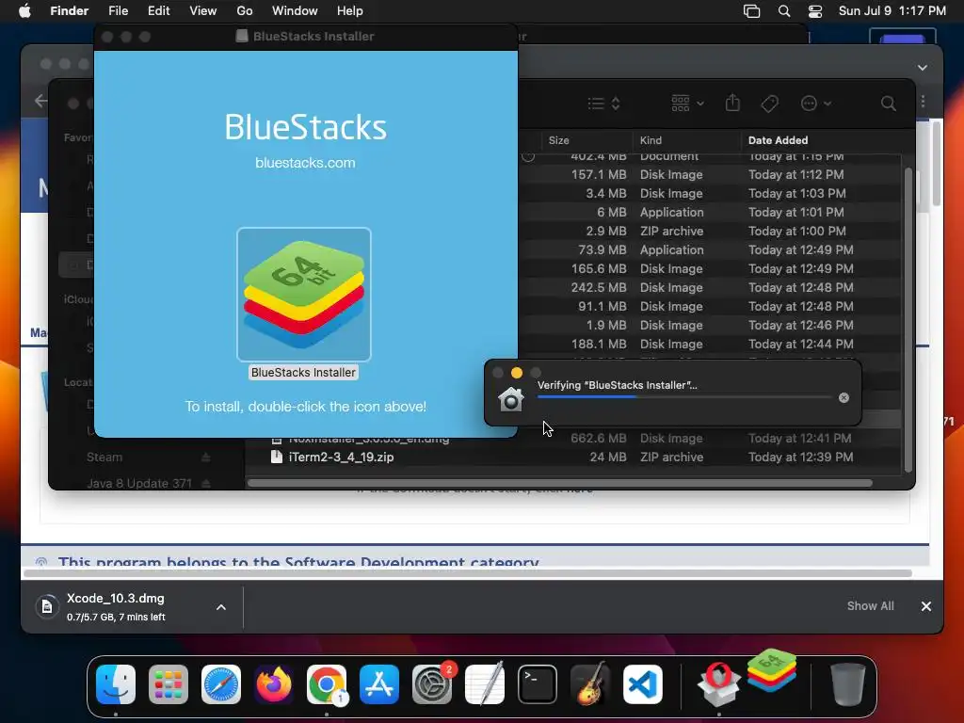Sort by Size column header
The width and height of the screenshot is (964, 723).
[558, 140]
